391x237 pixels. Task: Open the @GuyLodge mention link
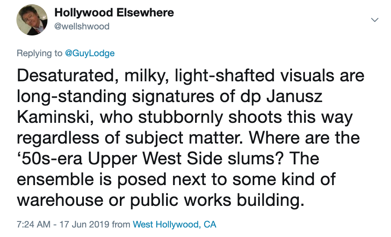coord(90,53)
